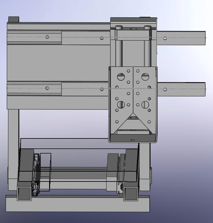Select the leftmost screw on the upper linear rail
The height and width of the screenshot is (223, 213).
47,37
